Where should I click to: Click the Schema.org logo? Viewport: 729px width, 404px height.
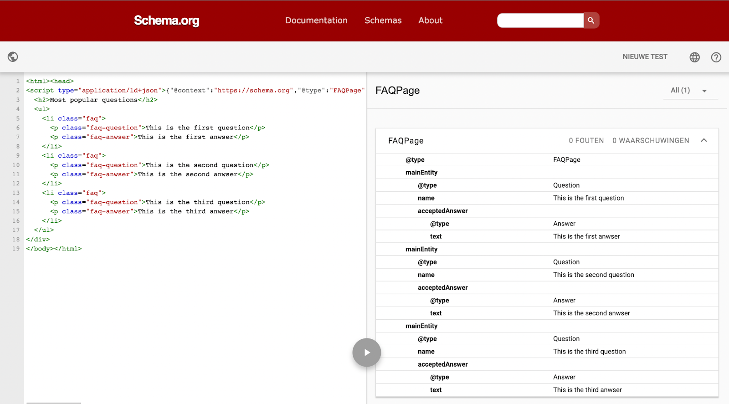[166, 20]
